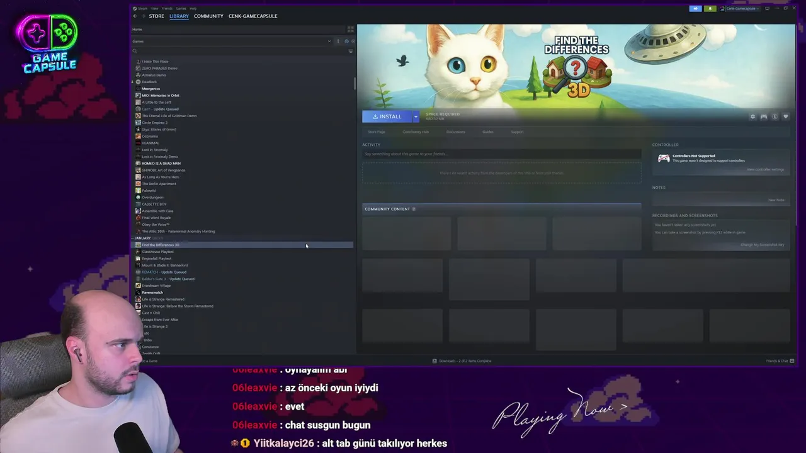Open advanced filters icon beside the search bar
This screenshot has width=806, height=453.
point(351,51)
